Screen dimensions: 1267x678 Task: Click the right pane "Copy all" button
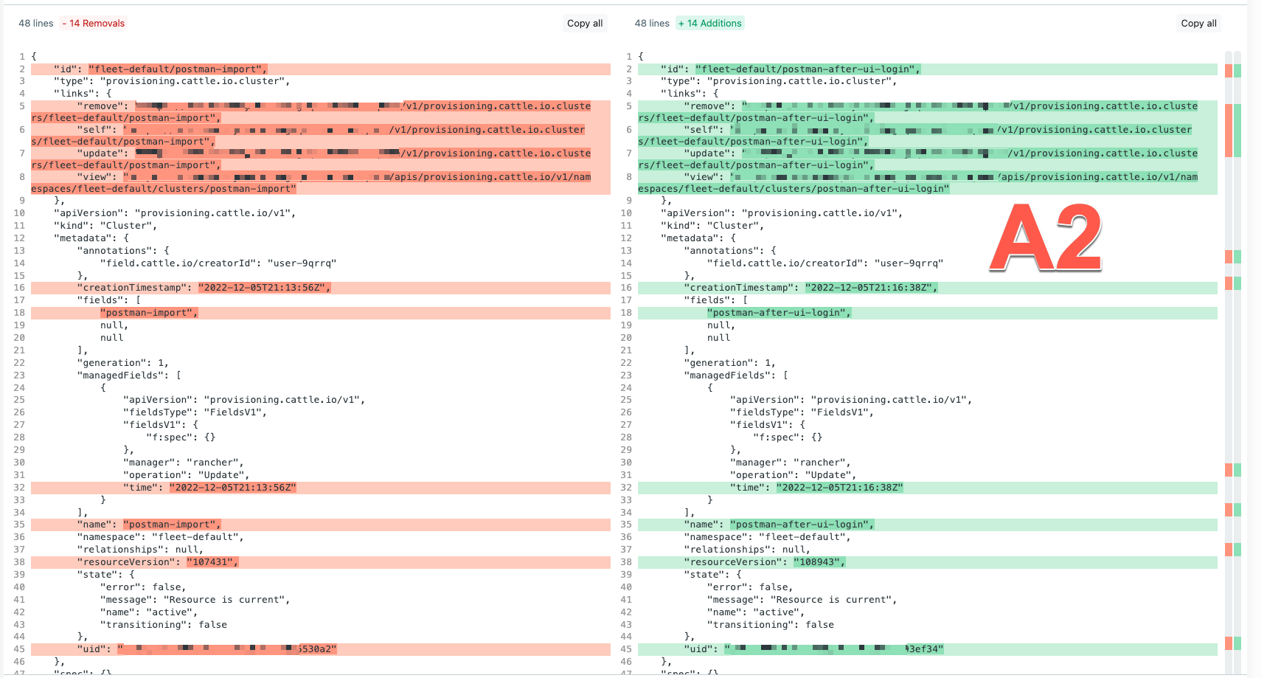[x=1198, y=23]
